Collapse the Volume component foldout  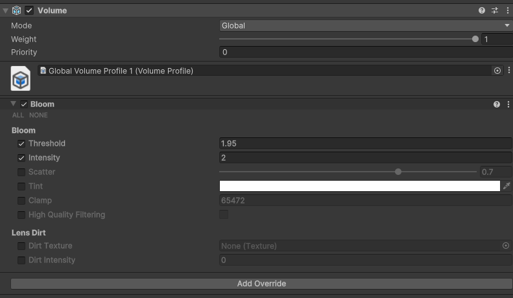[5, 10]
